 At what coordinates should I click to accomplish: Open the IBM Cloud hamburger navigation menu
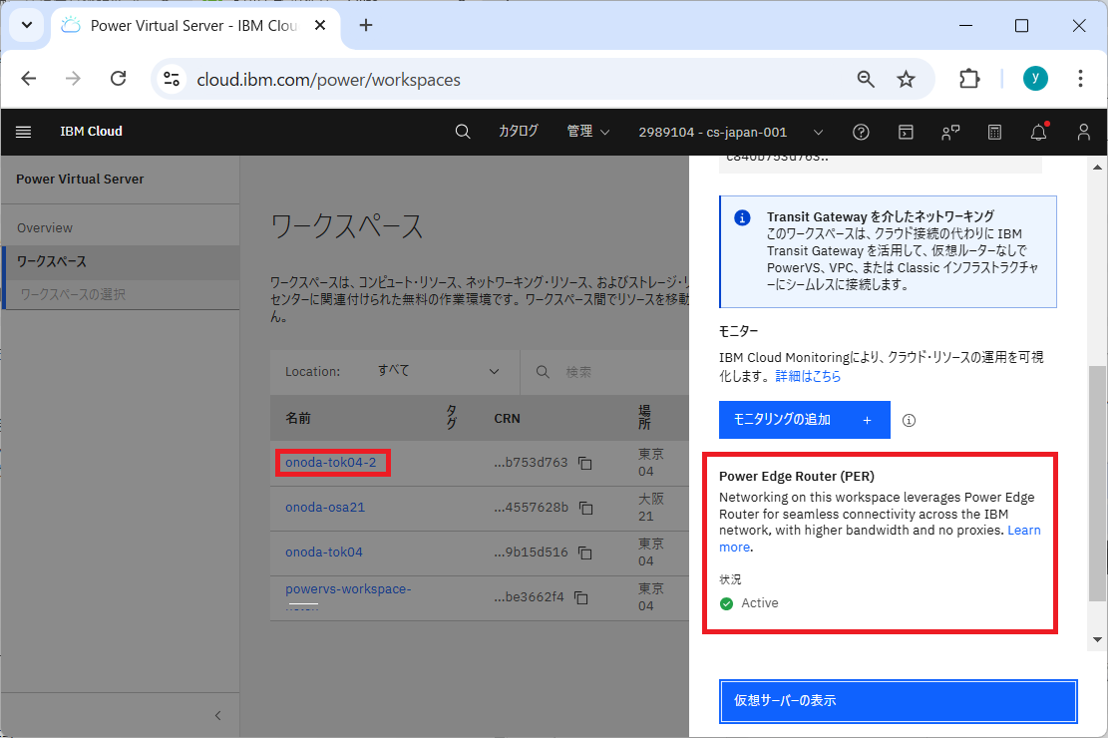(23, 133)
